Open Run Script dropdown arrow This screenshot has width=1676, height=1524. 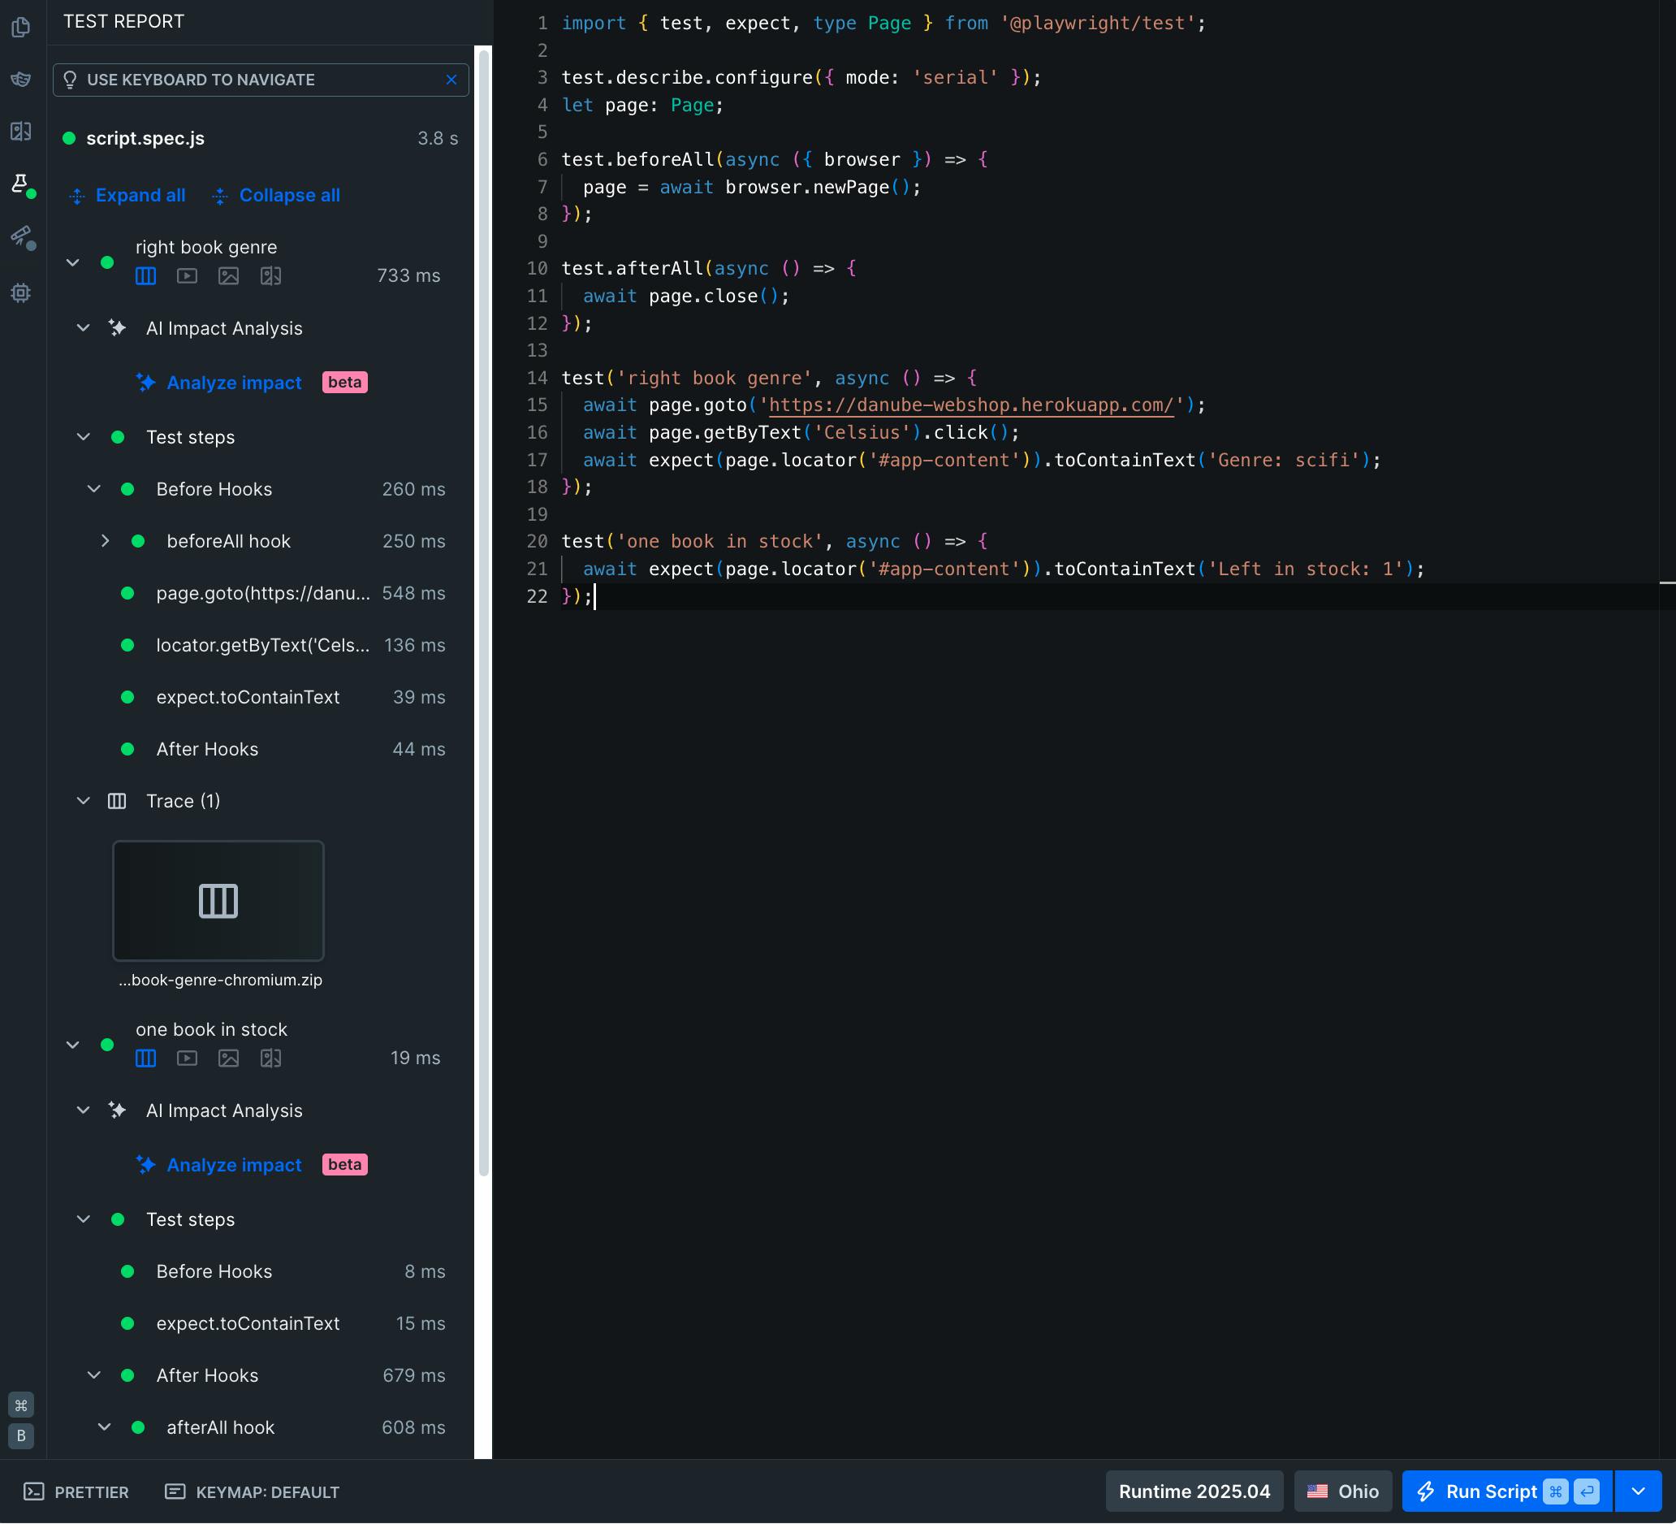[1639, 1491]
